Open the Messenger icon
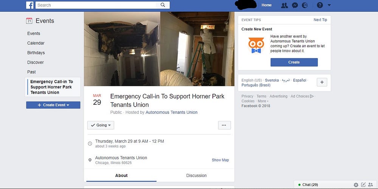378x189 pixels. [295, 5]
